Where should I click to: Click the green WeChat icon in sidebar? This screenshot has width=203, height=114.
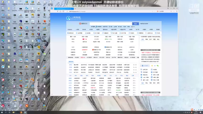tap(158, 66)
